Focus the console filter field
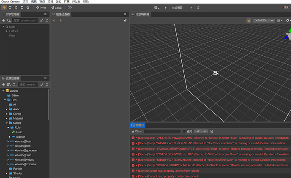The width and height of the screenshot is (291, 178). tap(162, 131)
